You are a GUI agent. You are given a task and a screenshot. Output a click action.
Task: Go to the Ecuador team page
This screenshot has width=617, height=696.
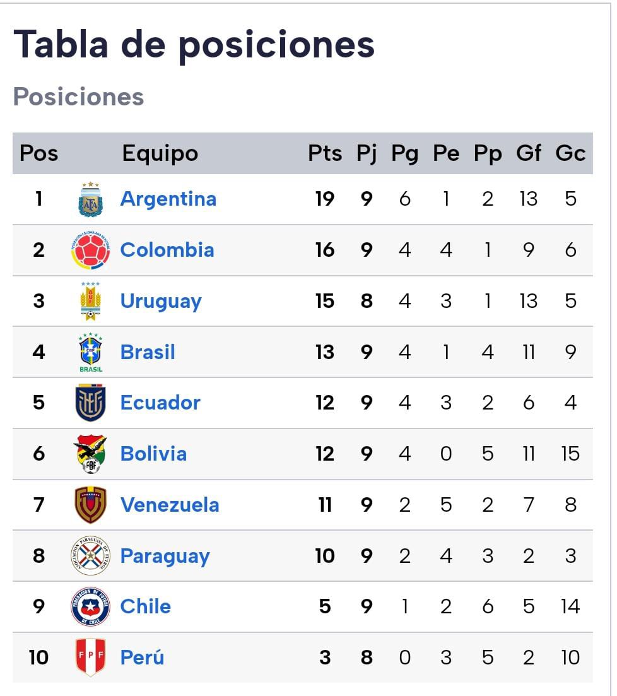point(160,403)
